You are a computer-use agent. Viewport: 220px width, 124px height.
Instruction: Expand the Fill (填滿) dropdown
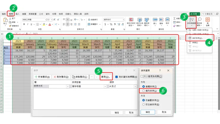coord(181,22)
